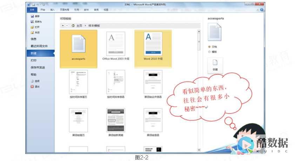Switch to the 插入 (Insert) ribbon tab
The width and height of the screenshot is (296, 161).
click(x=52, y=9)
